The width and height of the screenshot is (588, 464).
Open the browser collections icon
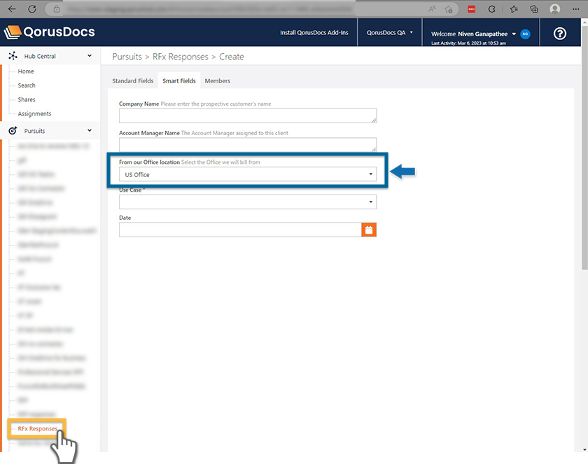pos(533,9)
